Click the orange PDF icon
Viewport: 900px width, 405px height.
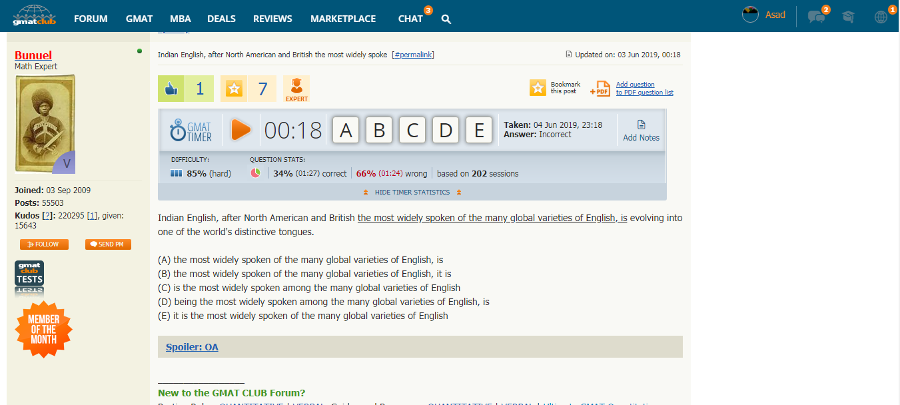coord(600,89)
